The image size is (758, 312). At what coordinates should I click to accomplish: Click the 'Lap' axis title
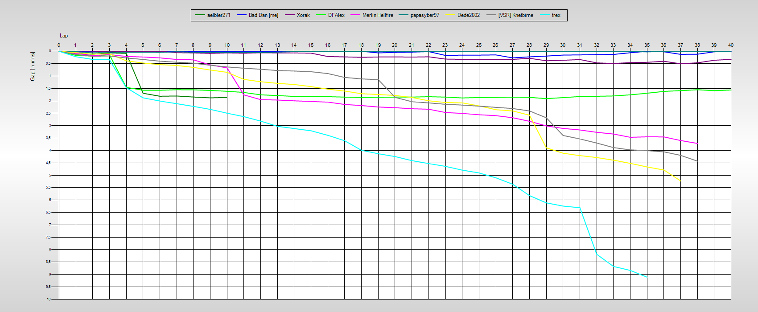tap(64, 36)
